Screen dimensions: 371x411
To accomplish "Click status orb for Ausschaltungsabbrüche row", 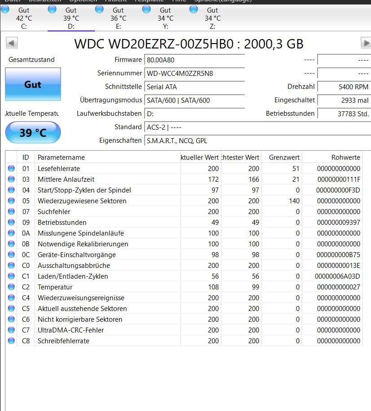I will (11, 265).
